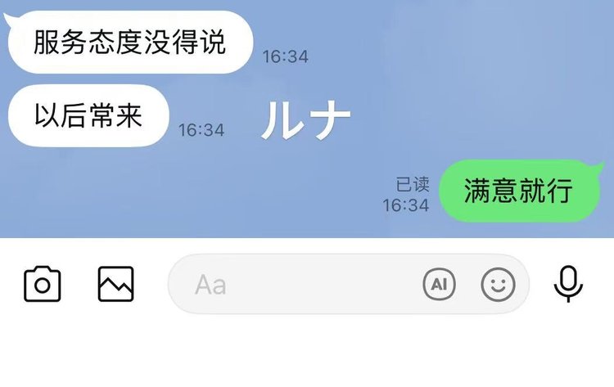Click the 16:34 timestamp beside 服务态度没得说
Image resolution: width=614 pixels, height=387 pixels.
pyautogui.click(x=285, y=56)
